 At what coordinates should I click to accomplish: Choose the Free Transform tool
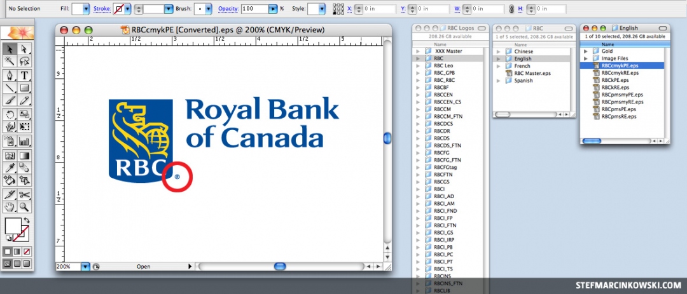25,127
